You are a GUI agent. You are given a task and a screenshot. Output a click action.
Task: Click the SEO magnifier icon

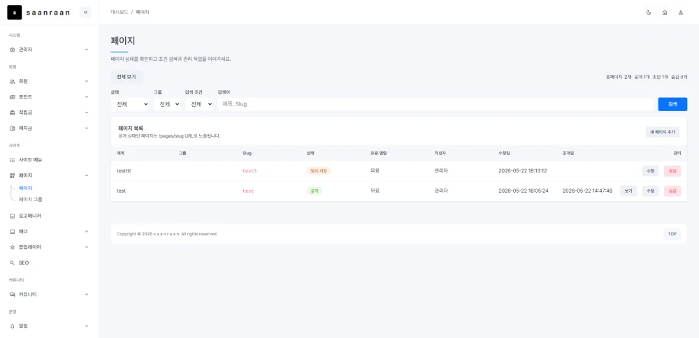point(13,263)
